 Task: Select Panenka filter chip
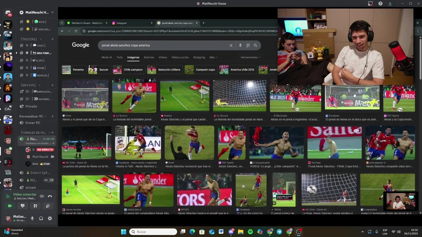tap(74, 70)
